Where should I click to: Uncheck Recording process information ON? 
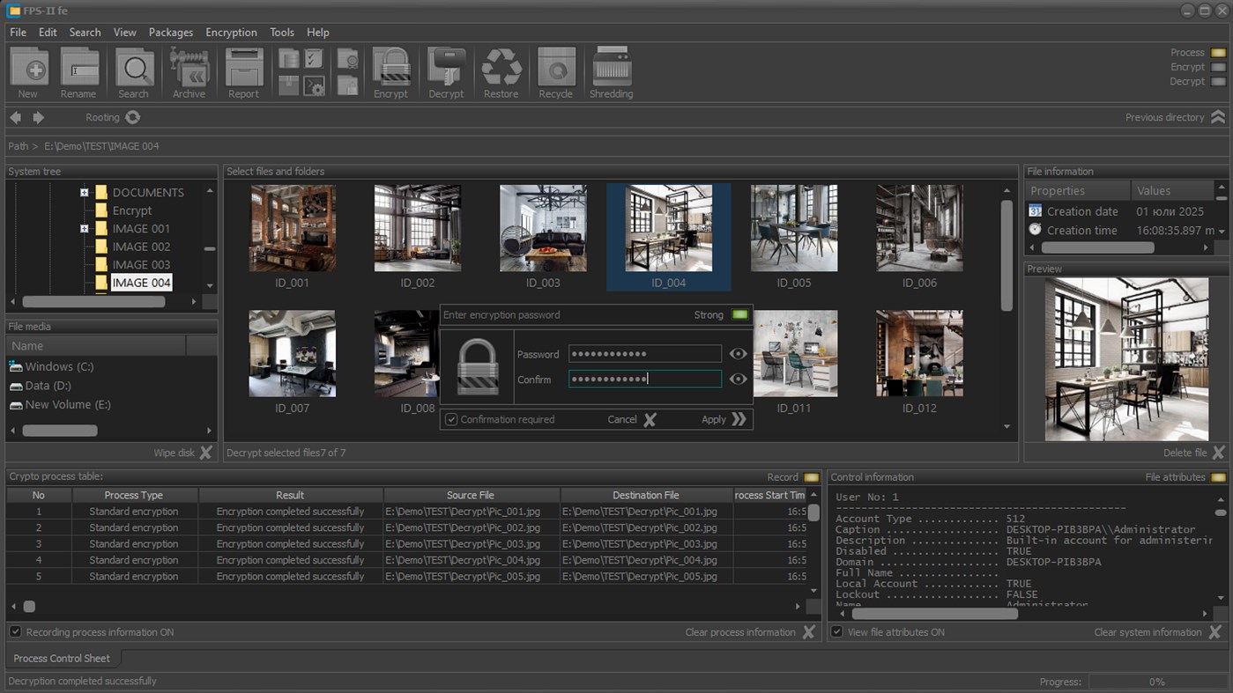pos(16,632)
